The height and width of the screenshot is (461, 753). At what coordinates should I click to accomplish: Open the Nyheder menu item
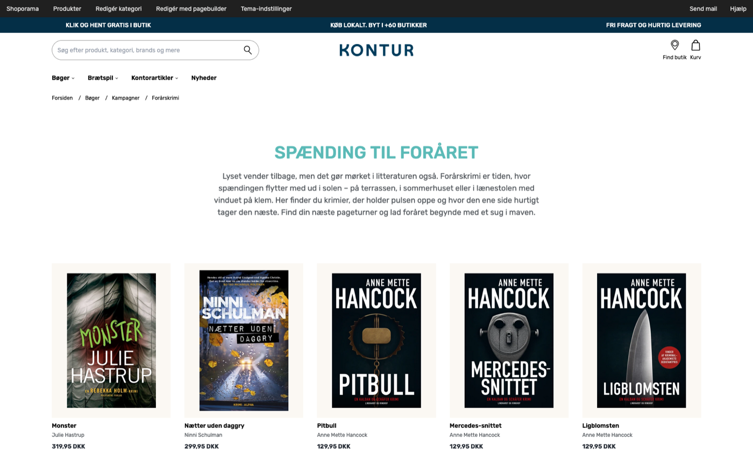point(204,78)
